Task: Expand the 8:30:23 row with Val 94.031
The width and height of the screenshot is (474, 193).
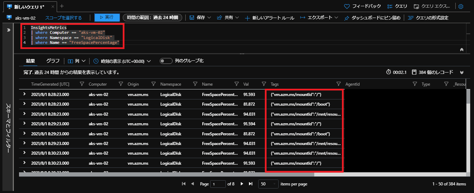Action: tap(25, 153)
